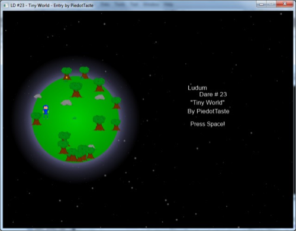This screenshot has width=296, height=231.
Task: Click the small grass tuft at planet center
Action: (x=75, y=118)
